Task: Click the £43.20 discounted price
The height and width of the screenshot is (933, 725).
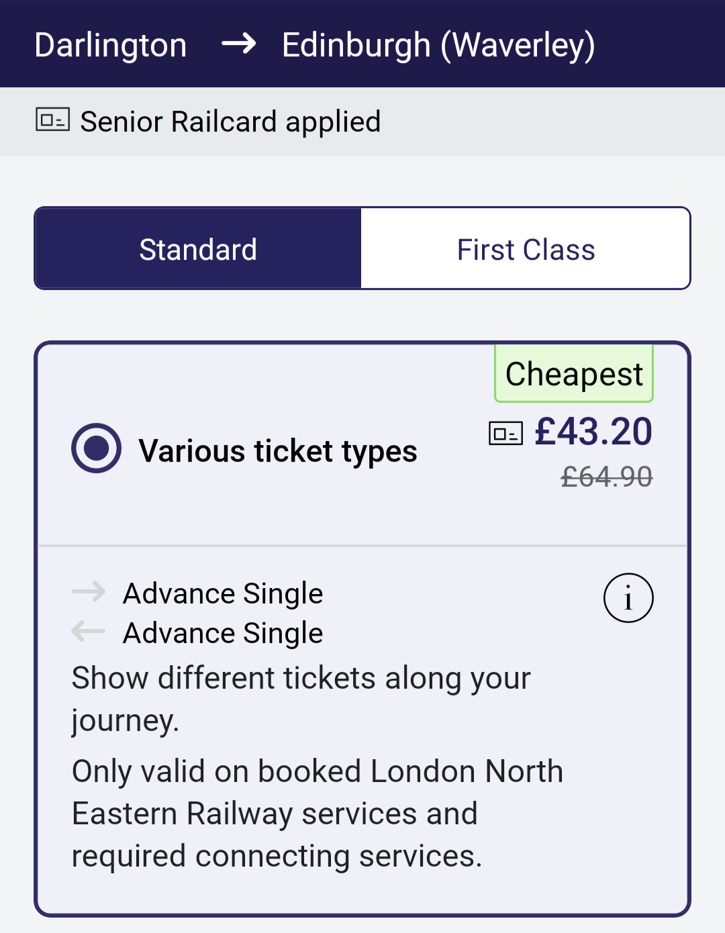Action: point(593,431)
